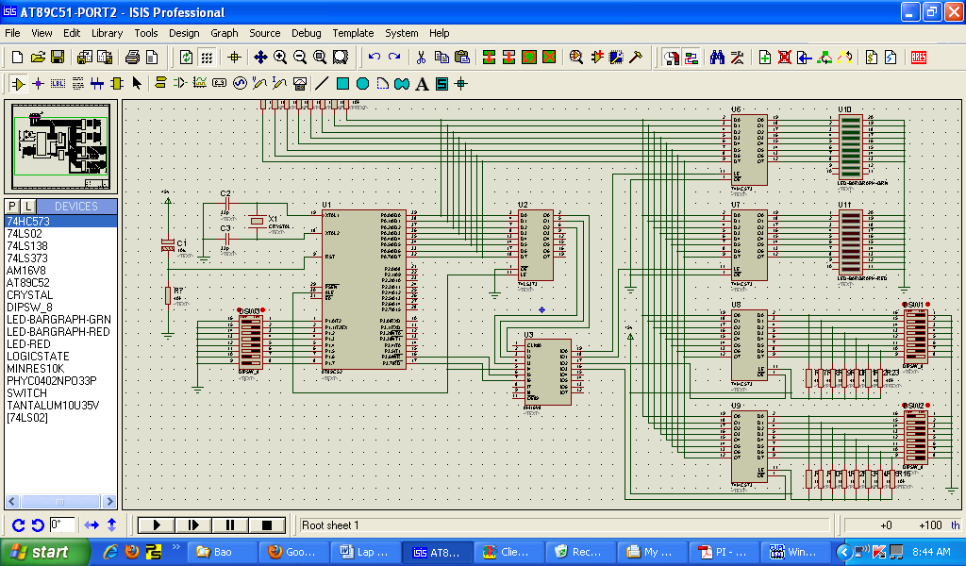Open an existing design file

(x=38, y=58)
